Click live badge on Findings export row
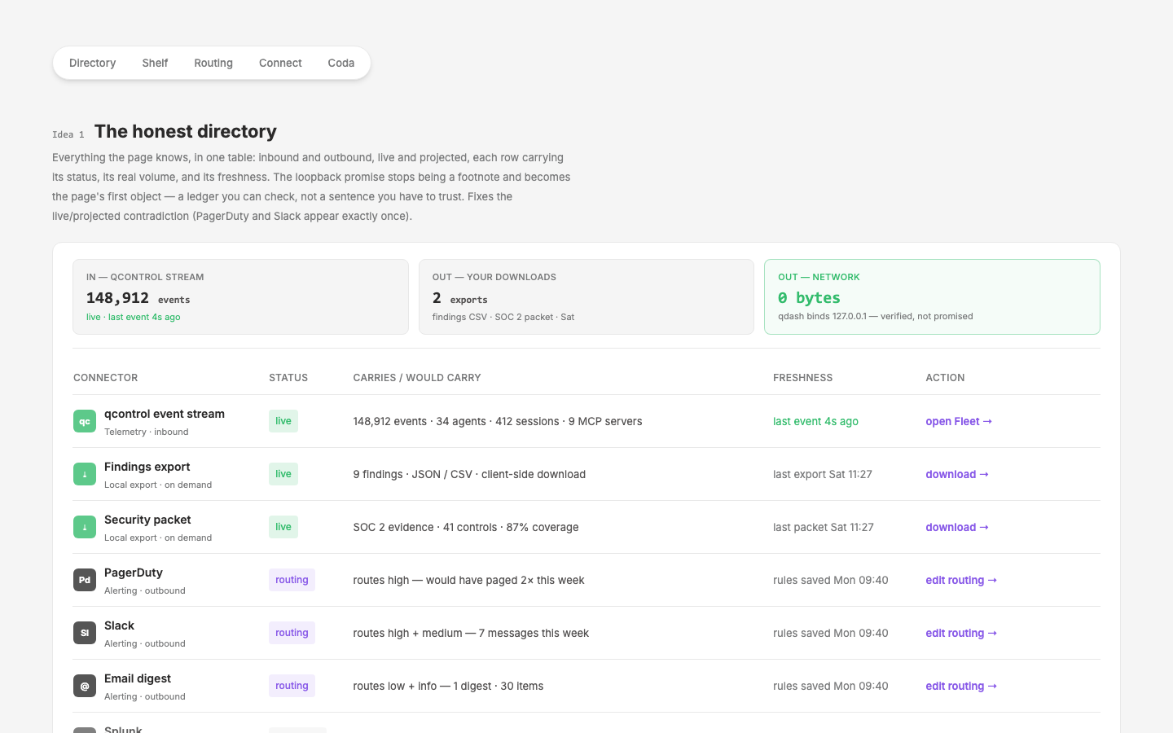Image resolution: width=1173 pixels, height=733 pixels. click(x=283, y=474)
